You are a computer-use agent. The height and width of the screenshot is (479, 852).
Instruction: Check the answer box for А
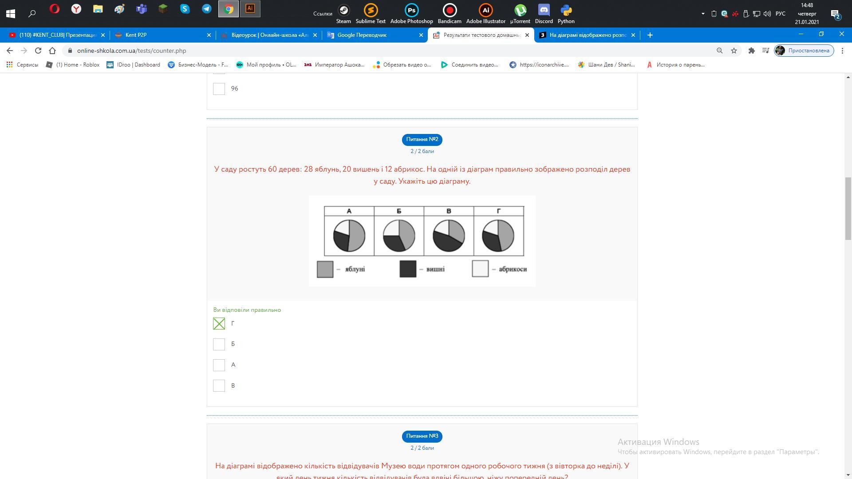[219, 365]
